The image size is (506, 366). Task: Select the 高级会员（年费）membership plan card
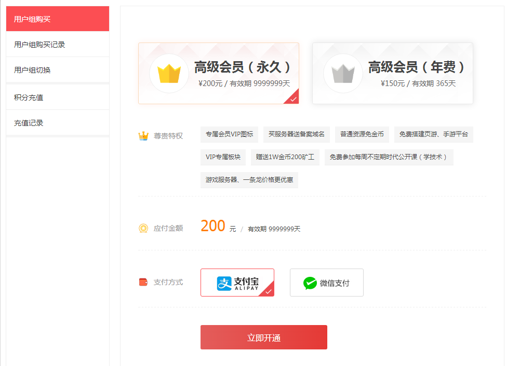tap(392, 73)
